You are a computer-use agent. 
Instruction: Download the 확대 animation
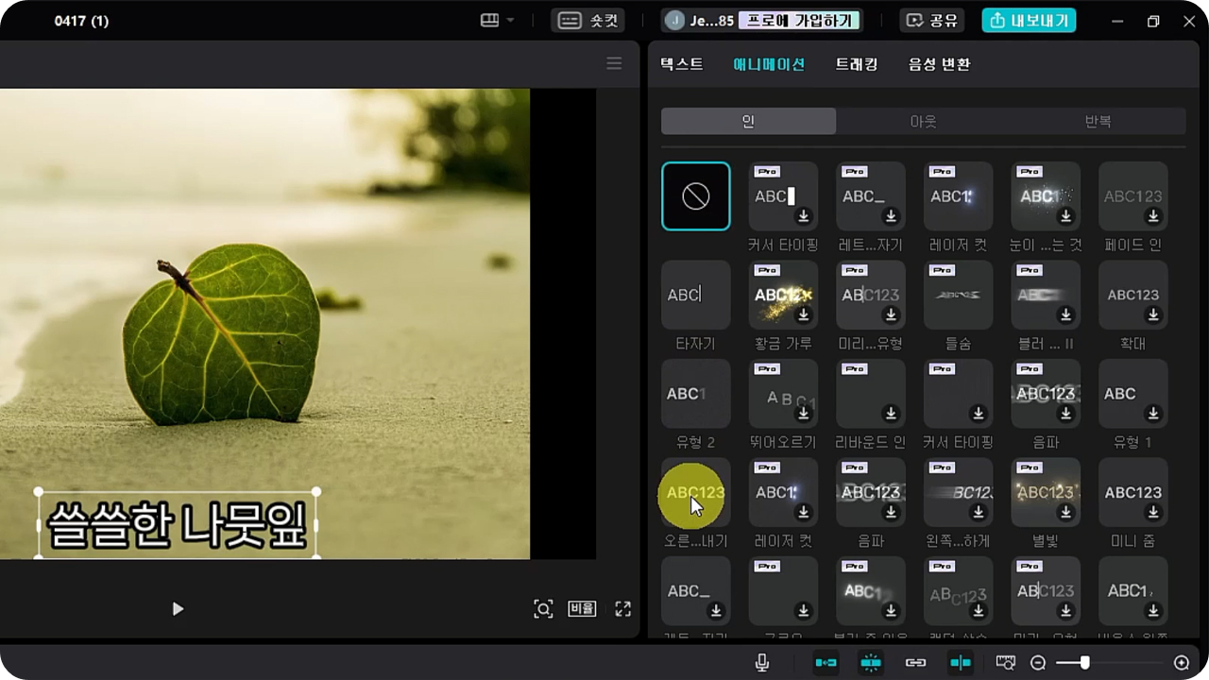click(1153, 314)
